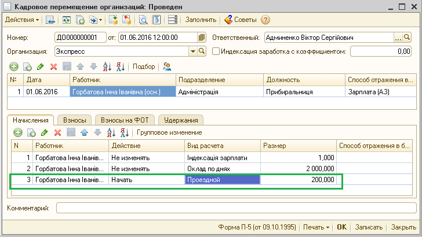Screen dimensions: 422x237
Task: Click the magnifier icon beside Ответственный
Action: point(407,38)
